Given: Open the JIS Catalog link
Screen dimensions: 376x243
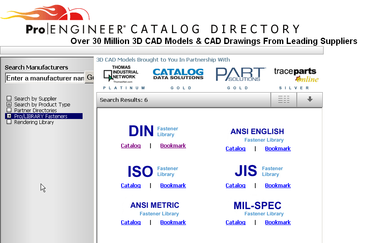Looking at the screenshot, I should 236,186.
